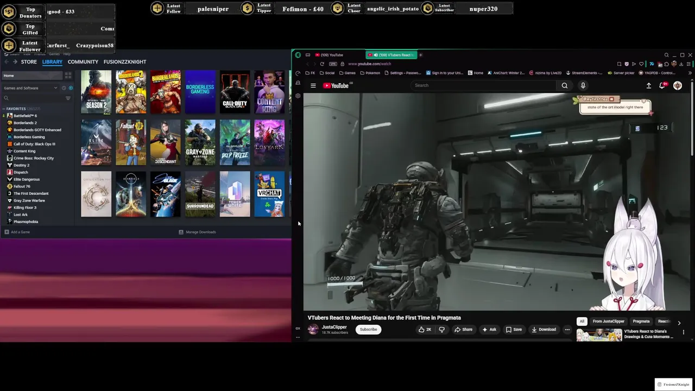This screenshot has width=695, height=391.
Task: Open the VRChat game cover
Action: [269, 194]
